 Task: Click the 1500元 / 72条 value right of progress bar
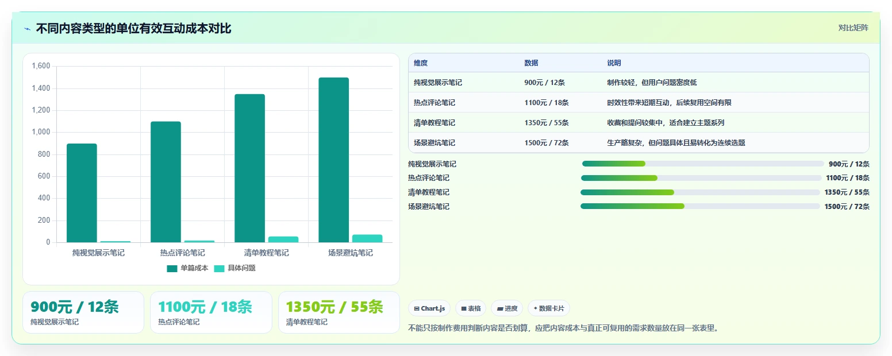click(847, 207)
